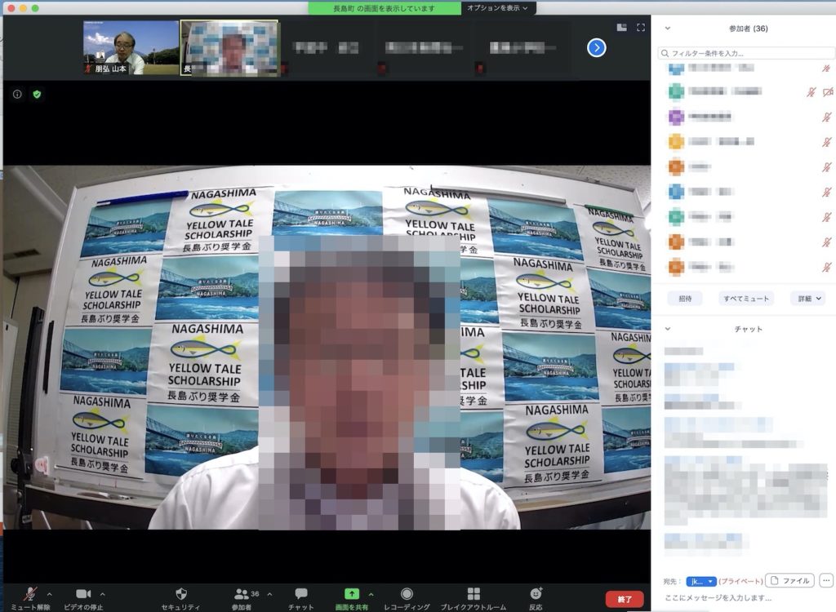Click muted mic icon of second participant
The image size is (836, 612).
811,92
